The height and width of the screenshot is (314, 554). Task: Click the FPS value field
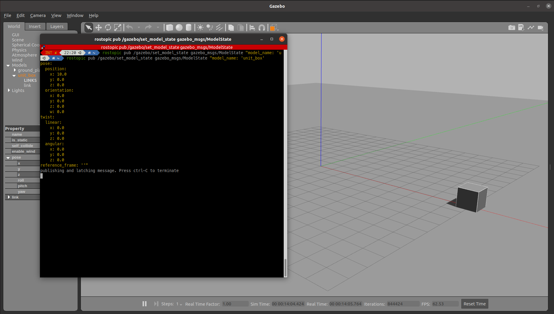[x=445, y=304]
